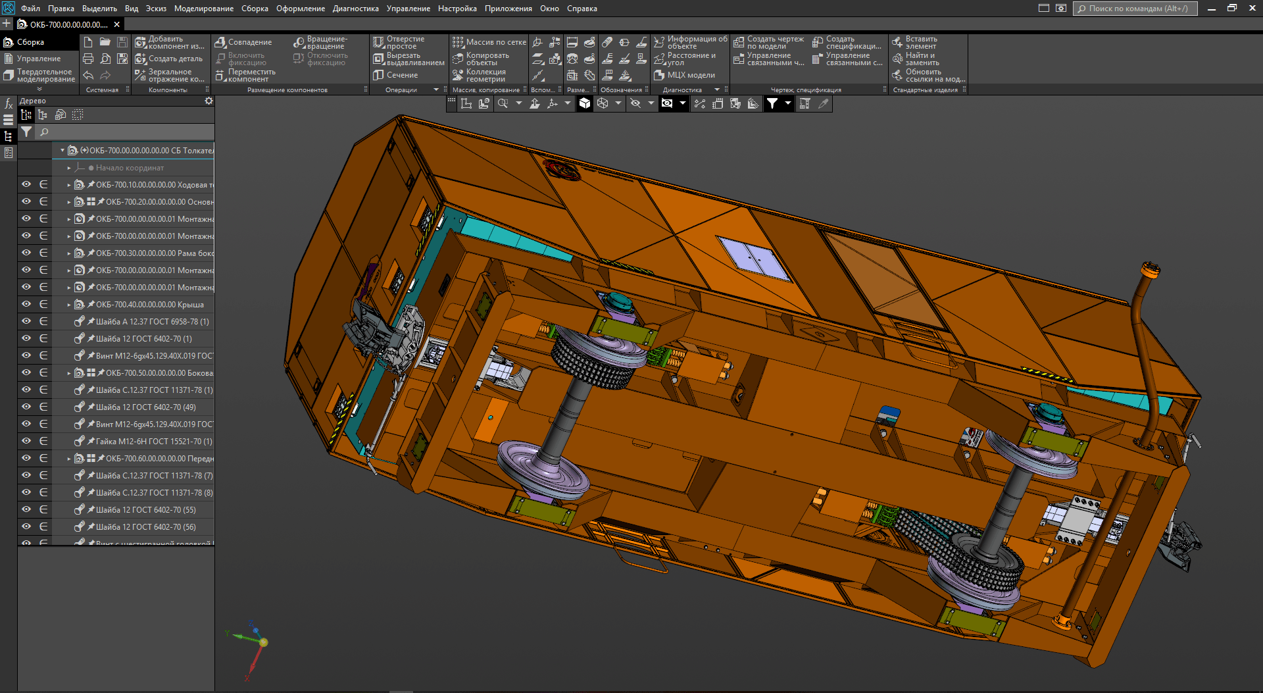The image size is (1263, 693).
Task: Open Массив по сетке grid array tool
Action: [x=489, y=42]
